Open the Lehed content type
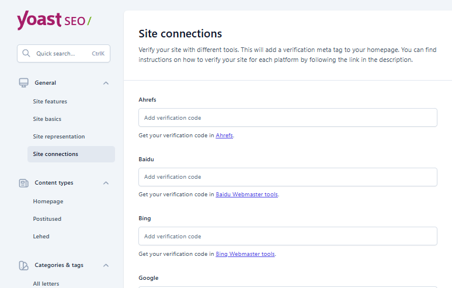Image resolution: width=452 pixels, height=288 pixels. point(41,237)
